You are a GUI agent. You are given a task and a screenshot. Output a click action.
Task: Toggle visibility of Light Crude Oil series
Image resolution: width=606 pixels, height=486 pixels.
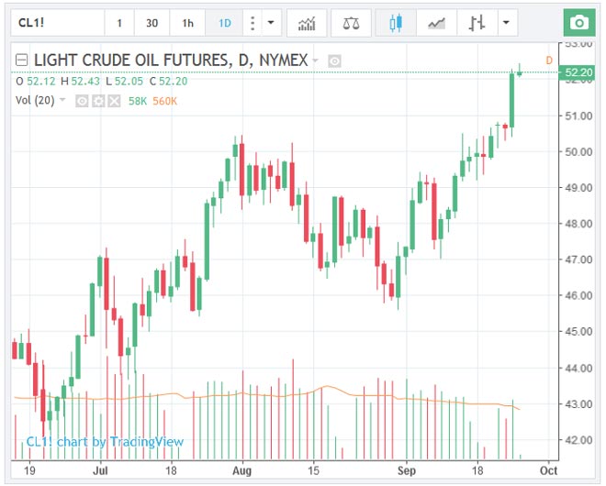point(335,61)
